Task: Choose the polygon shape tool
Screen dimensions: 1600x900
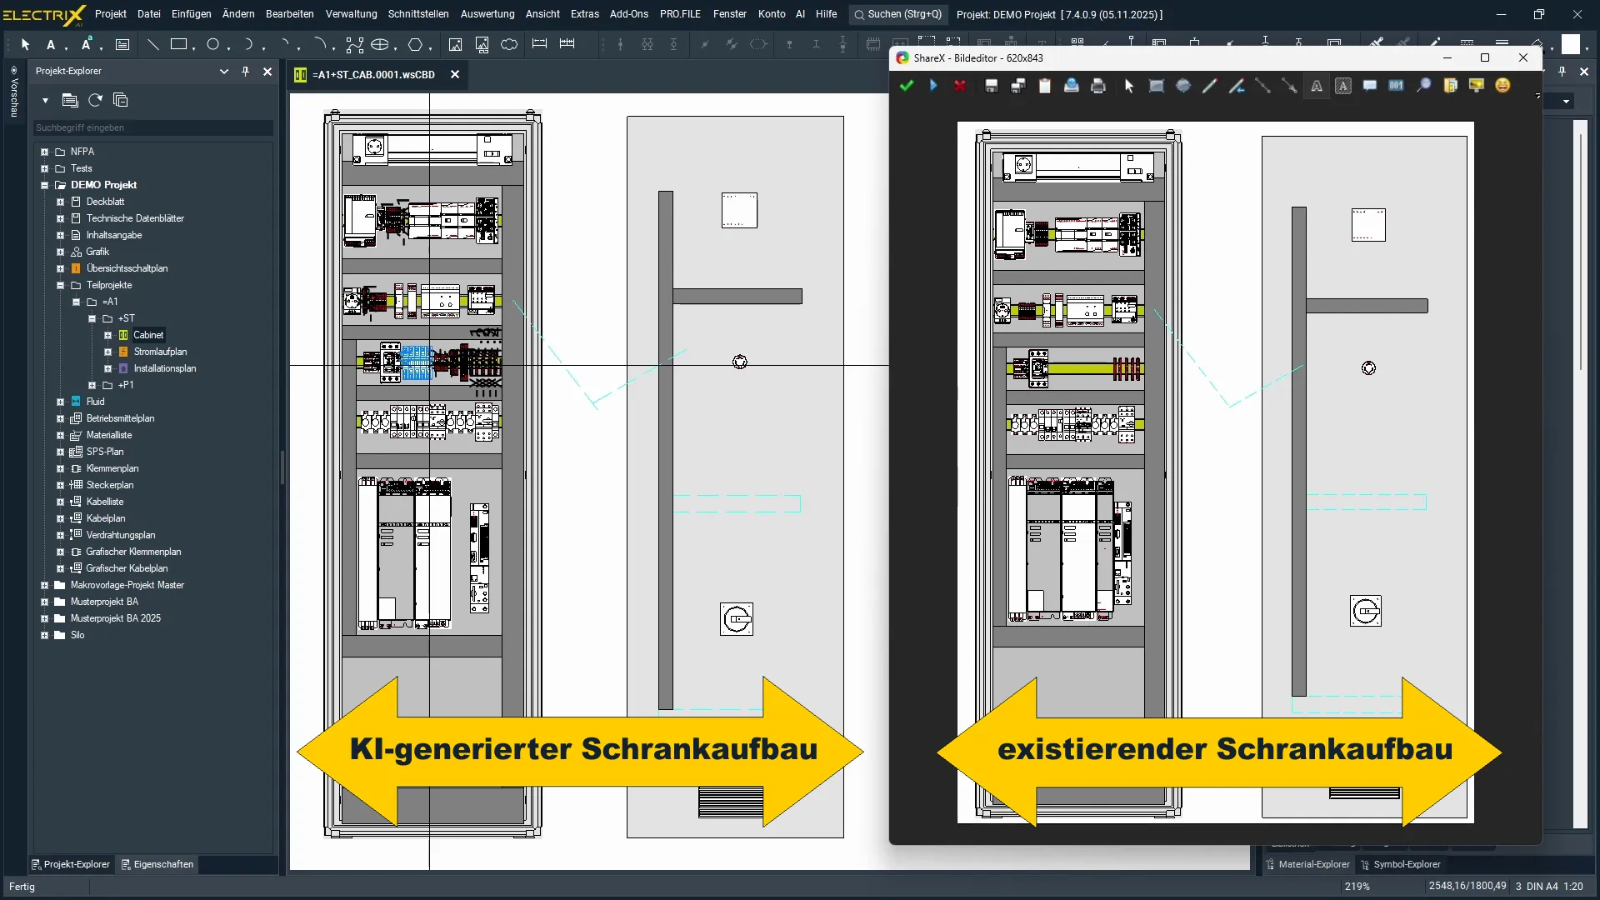Action: pos(414,44)
